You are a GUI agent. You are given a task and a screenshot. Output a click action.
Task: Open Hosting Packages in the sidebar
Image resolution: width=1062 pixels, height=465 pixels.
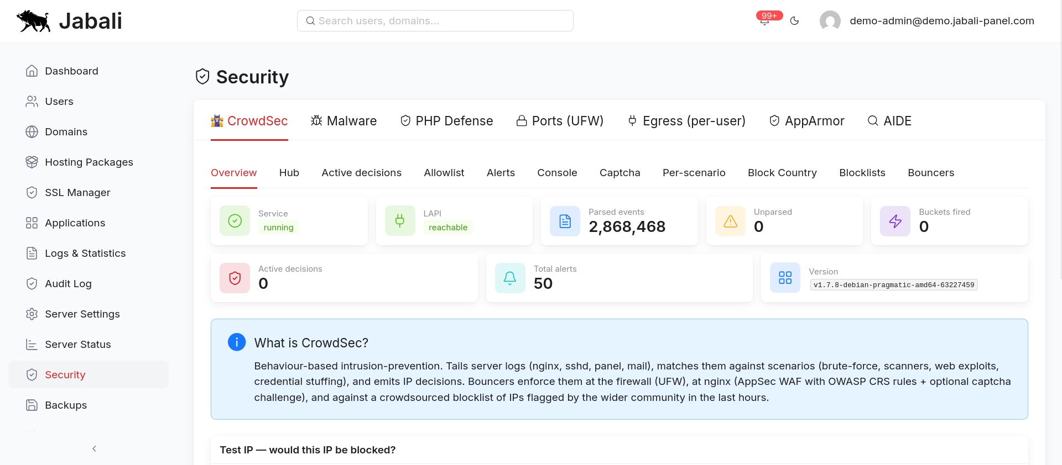(x=88, y=162)
